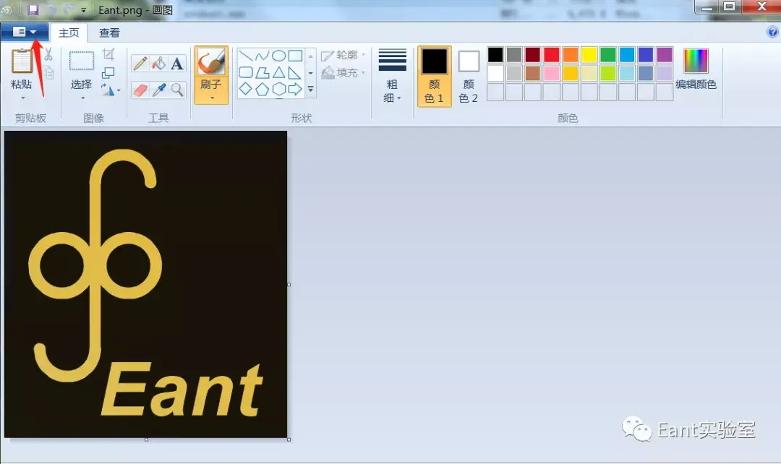781x464 pixels.
Task: Select the Fill with color bucket tool
Action: (x=159, y=64)
